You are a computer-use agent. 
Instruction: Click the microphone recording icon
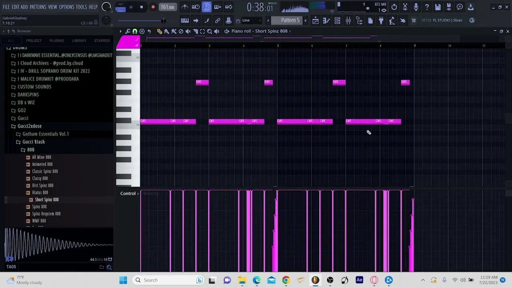coord(416,7)
